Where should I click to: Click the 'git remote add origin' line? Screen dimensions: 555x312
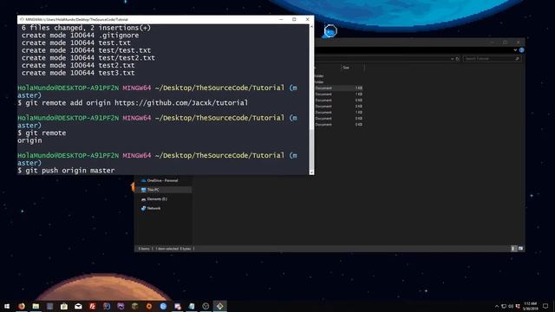[x=133, y=103]
